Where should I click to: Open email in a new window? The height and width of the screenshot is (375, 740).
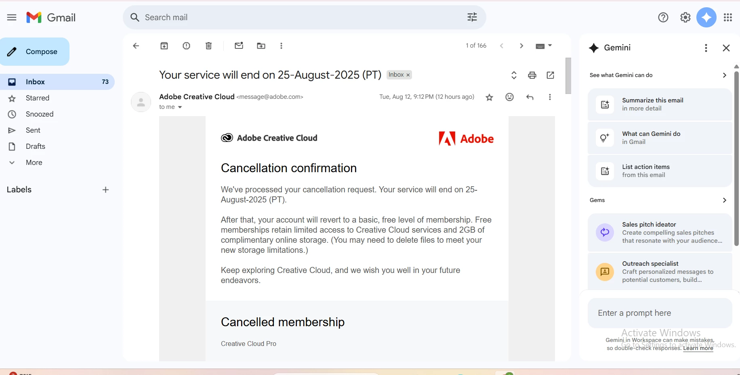550,75
